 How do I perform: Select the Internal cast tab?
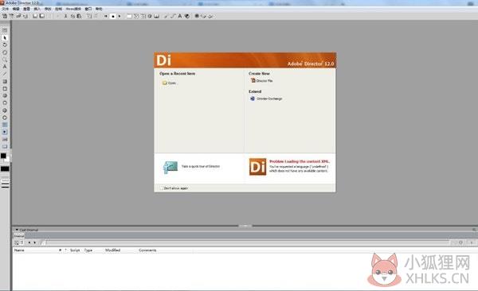(19, 236)
